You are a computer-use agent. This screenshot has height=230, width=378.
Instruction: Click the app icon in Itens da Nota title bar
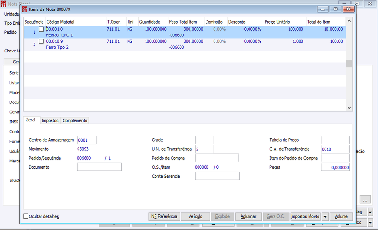tap(25, 9)
